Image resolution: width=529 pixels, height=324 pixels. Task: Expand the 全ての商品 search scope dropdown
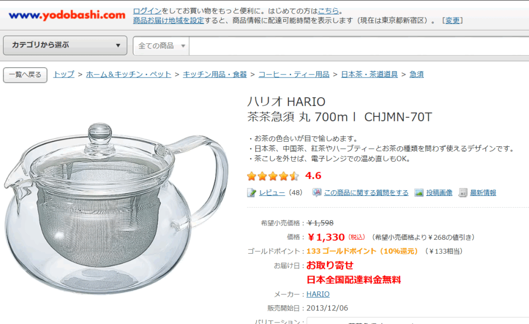(x=161, y=45)
